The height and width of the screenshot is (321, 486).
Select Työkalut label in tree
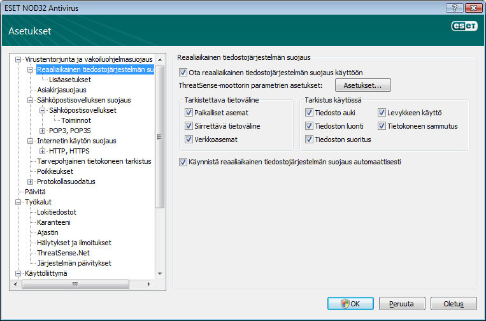pos(38,202)
